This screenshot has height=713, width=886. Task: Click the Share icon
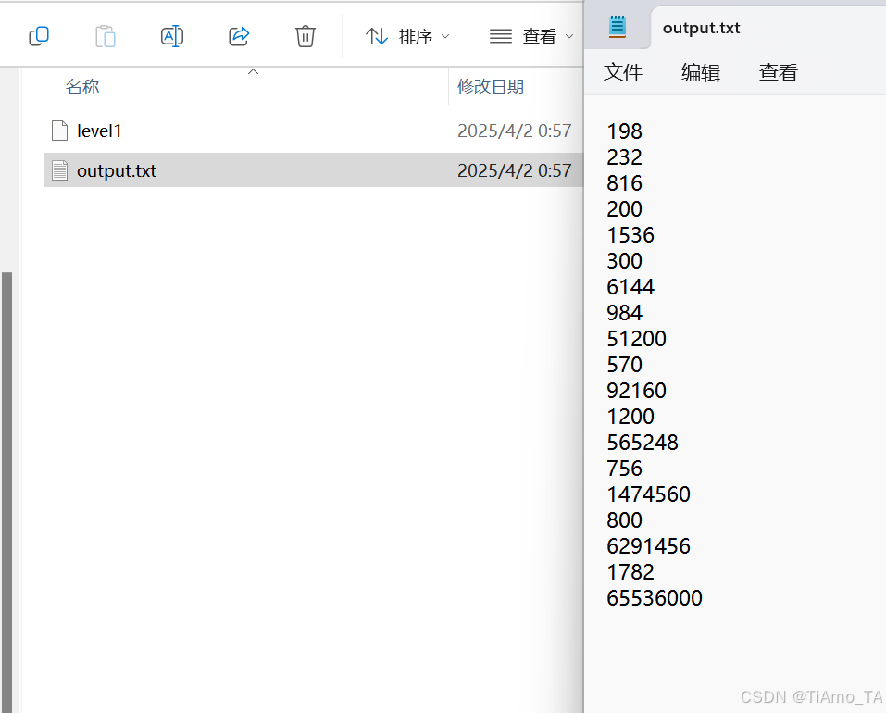(x=238, y=36)
